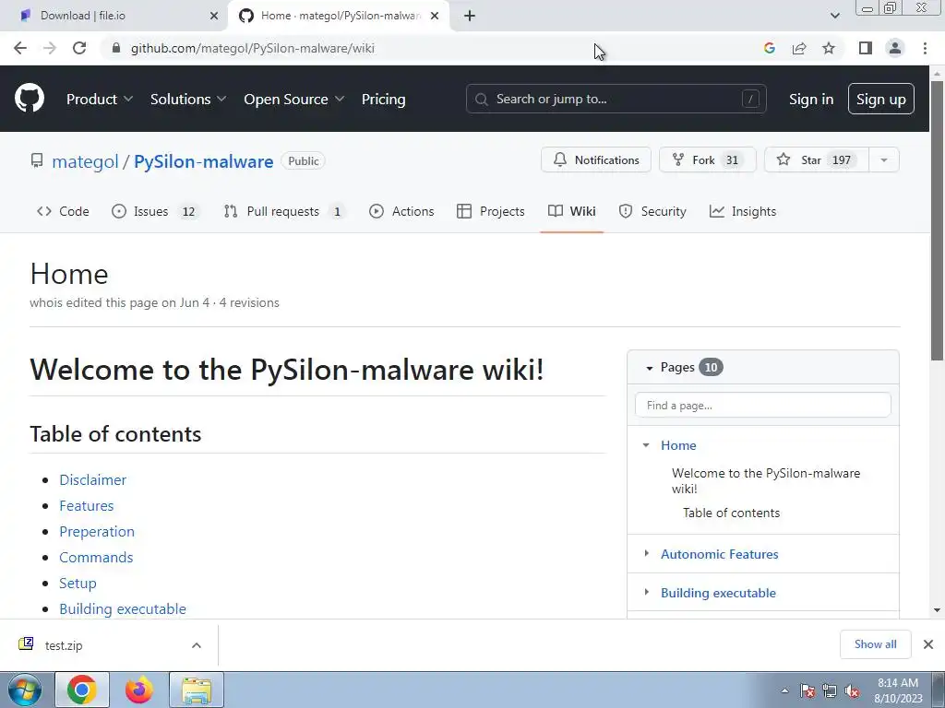Open test.zip download options chevron

[x=197, y=645]
